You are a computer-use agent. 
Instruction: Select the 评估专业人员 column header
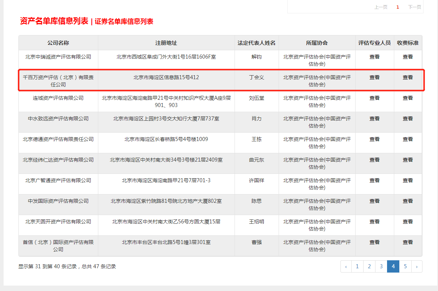(x=375, y=43)
